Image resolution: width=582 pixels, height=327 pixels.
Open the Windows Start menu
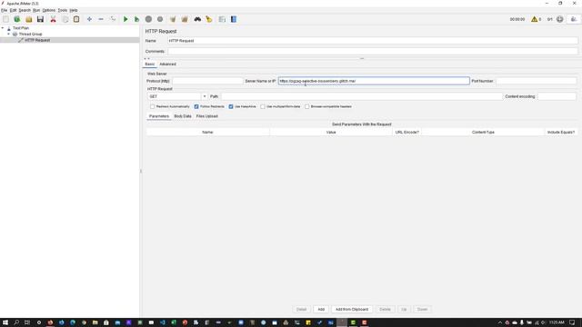point(5,322)
